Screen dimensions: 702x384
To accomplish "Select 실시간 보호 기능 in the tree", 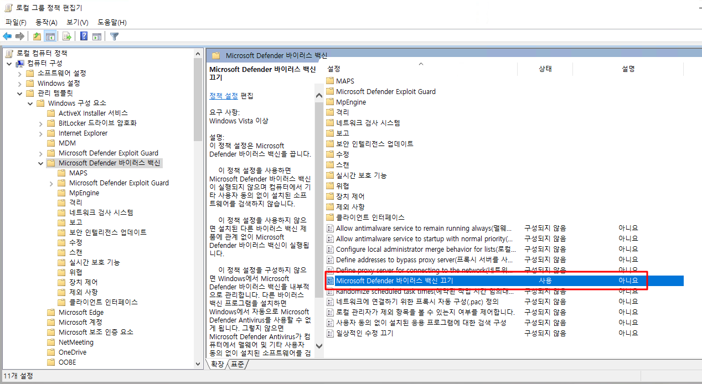I will (x=94, y=262).
